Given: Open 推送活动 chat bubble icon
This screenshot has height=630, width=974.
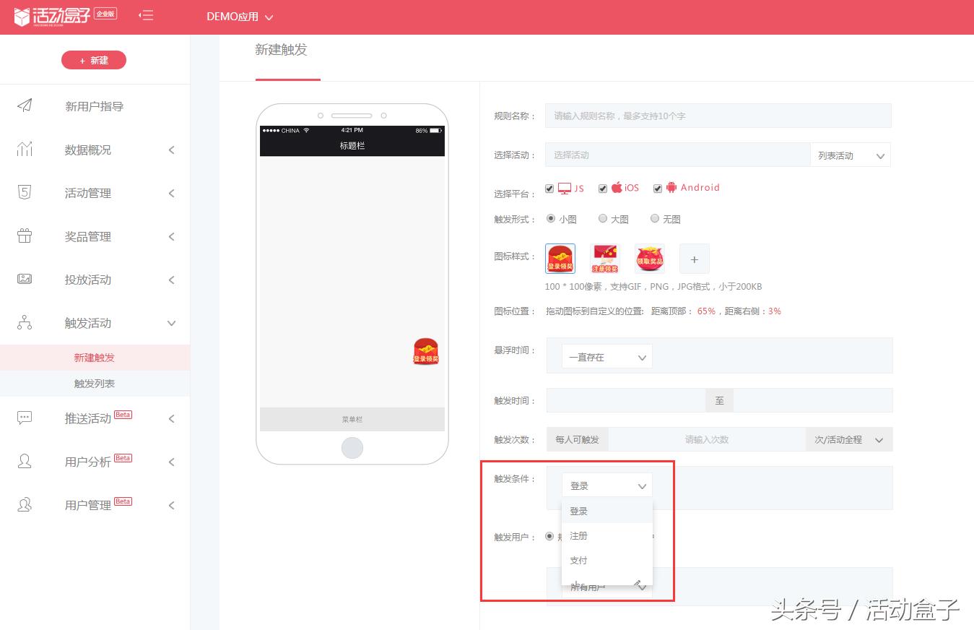Looking at the screenshot, I should (24, 418).
